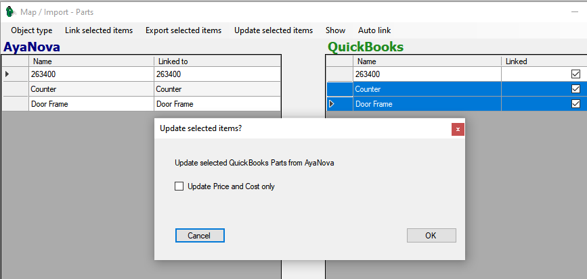Click row arrow indicator beside AyaNova 263400
Viewport: 587px width, 279px height.
7,74
